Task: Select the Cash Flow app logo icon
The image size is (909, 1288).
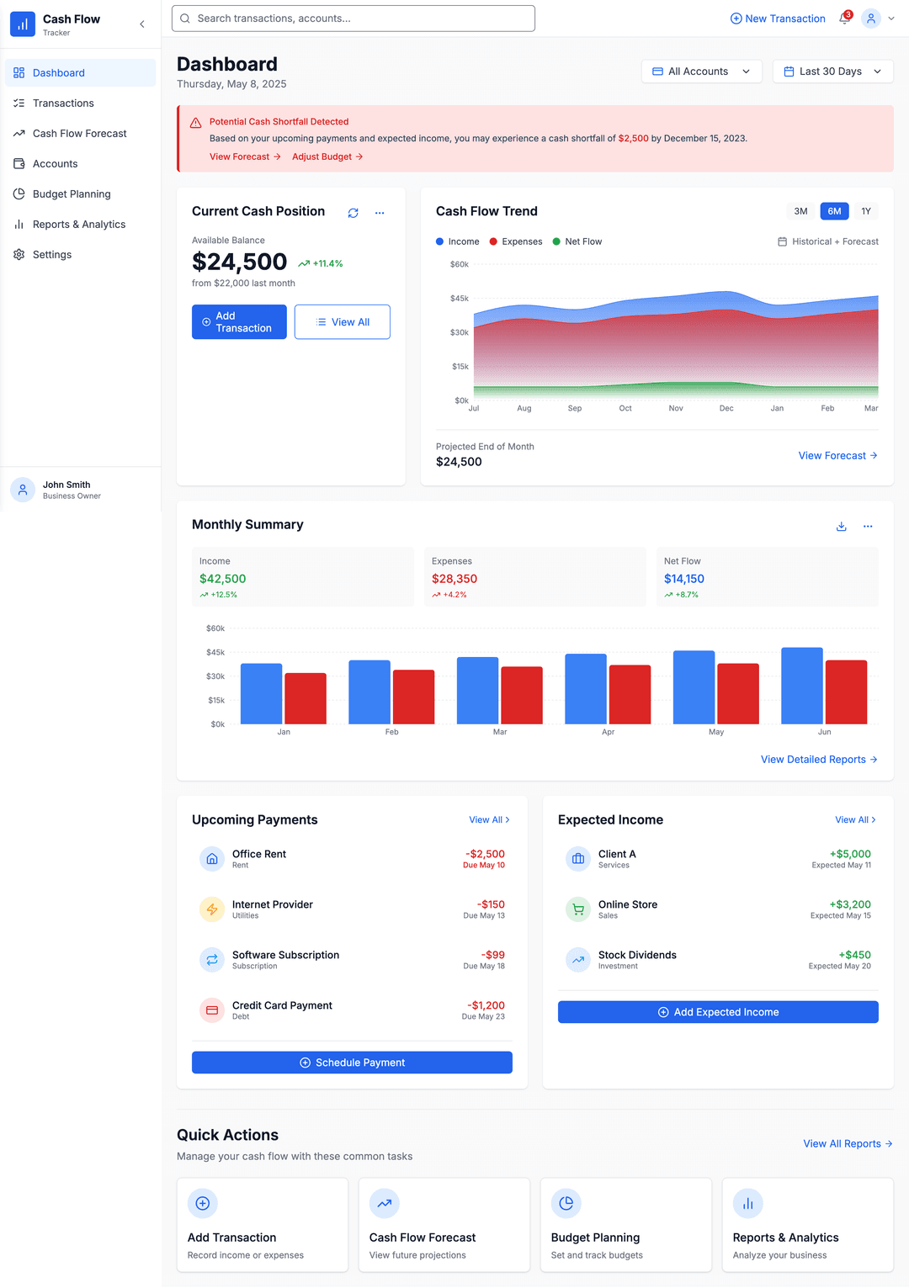Action: 22,24
